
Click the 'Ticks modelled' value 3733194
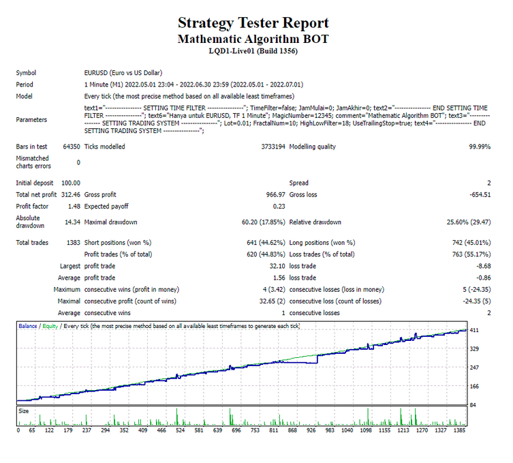pyautogui.click(x=273, y=147)
